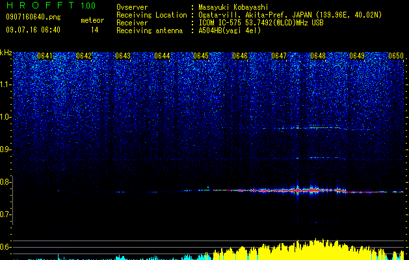Image resolution: width=409 pixels, height=260 pixels.
Task: Select the 0645 time label
Action: point(201,56)
